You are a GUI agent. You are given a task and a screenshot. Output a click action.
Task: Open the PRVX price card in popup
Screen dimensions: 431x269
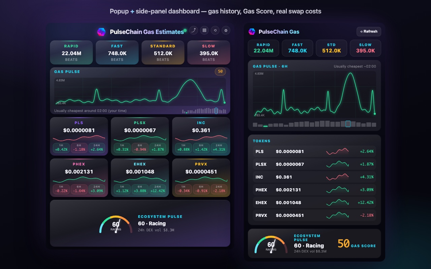(x=201, y=178)
